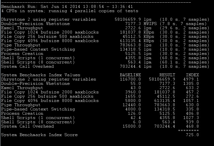Click Context Switching baseline 4000.0
This screenshot has height=146, width=214.
(133, 109)
